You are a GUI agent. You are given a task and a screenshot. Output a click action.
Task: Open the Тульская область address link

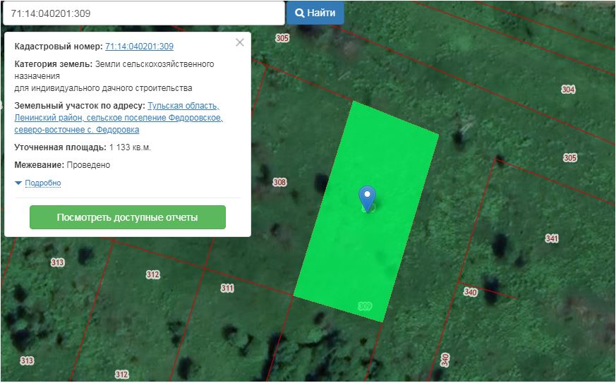click(x=119, y=118)
